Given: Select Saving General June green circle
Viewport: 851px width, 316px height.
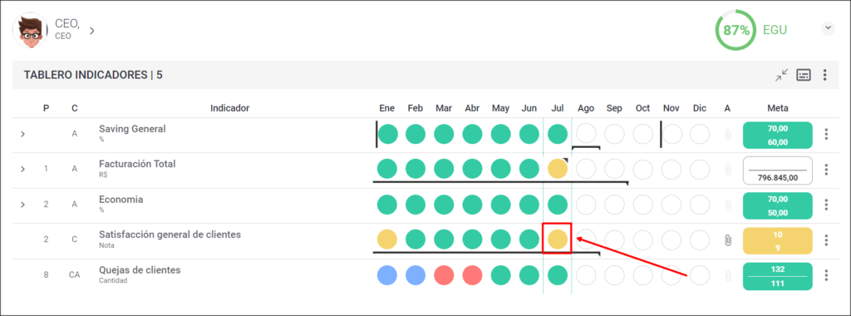Looking at the screenshot, I should pyautogui.click(x=529, y=134).
